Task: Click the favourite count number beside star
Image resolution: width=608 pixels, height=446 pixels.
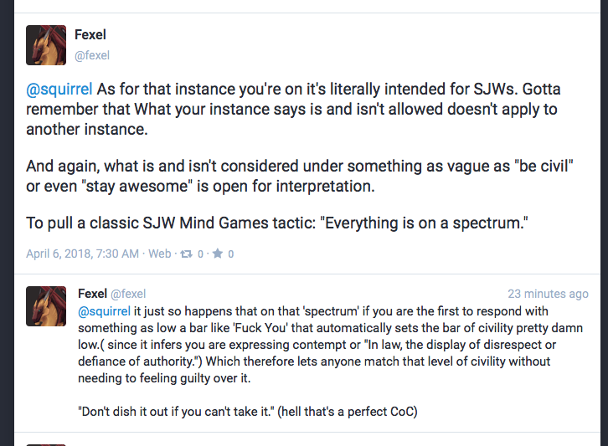Action: tap(231, 254)
